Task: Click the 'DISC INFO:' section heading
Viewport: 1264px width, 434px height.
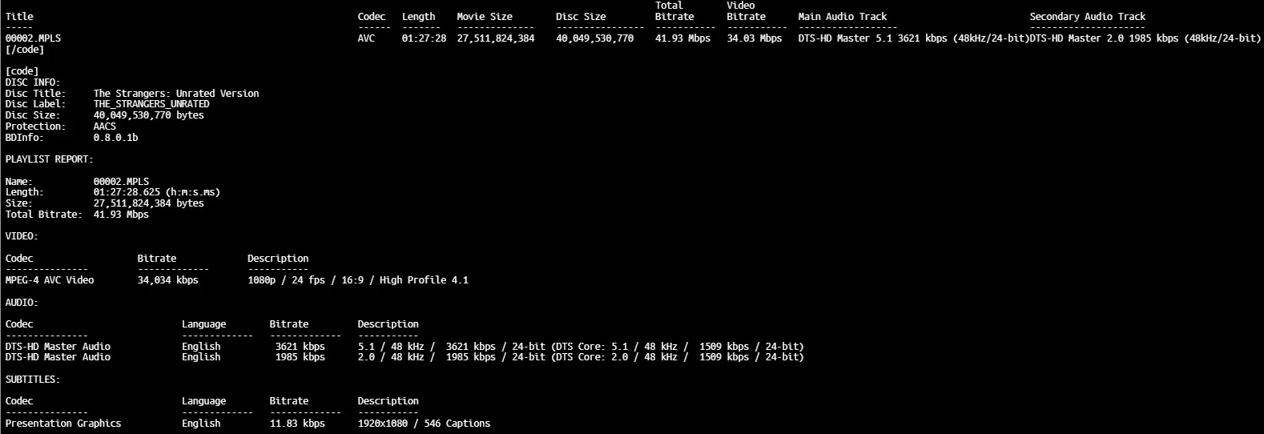Action: pyautogui.click(x=33, y=82)
